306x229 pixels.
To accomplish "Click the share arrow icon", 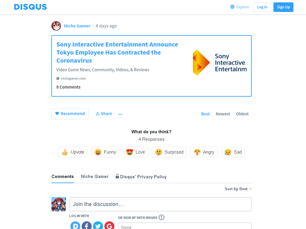I will [x=98, y=114].
